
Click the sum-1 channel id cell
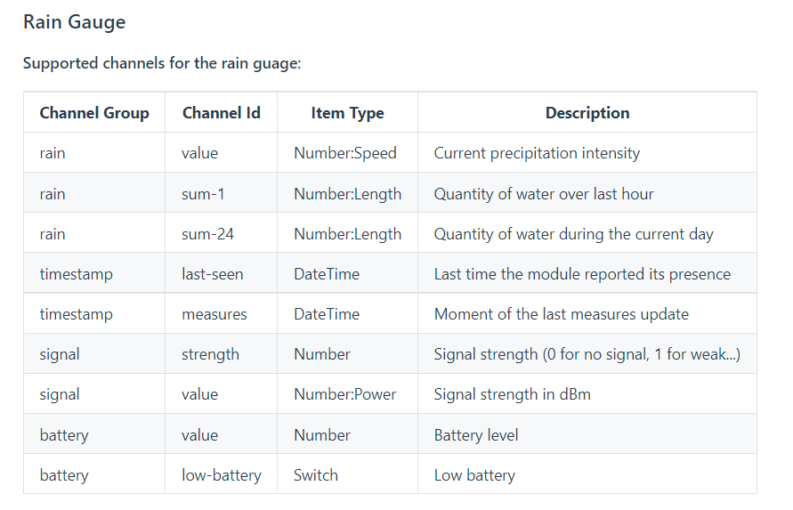[204, 194]
